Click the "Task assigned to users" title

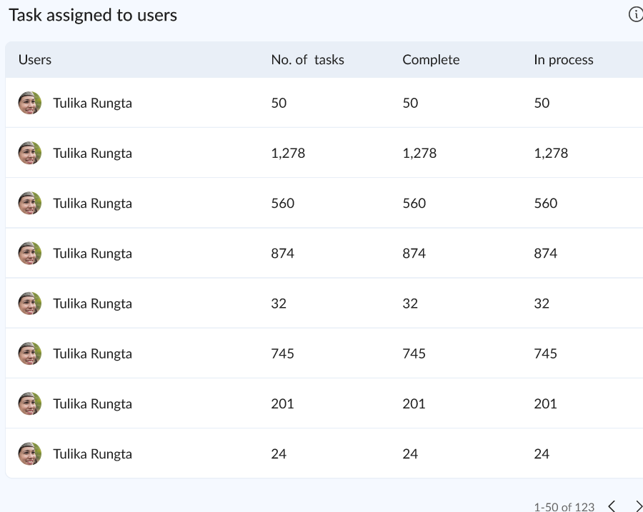coord(93,15)
